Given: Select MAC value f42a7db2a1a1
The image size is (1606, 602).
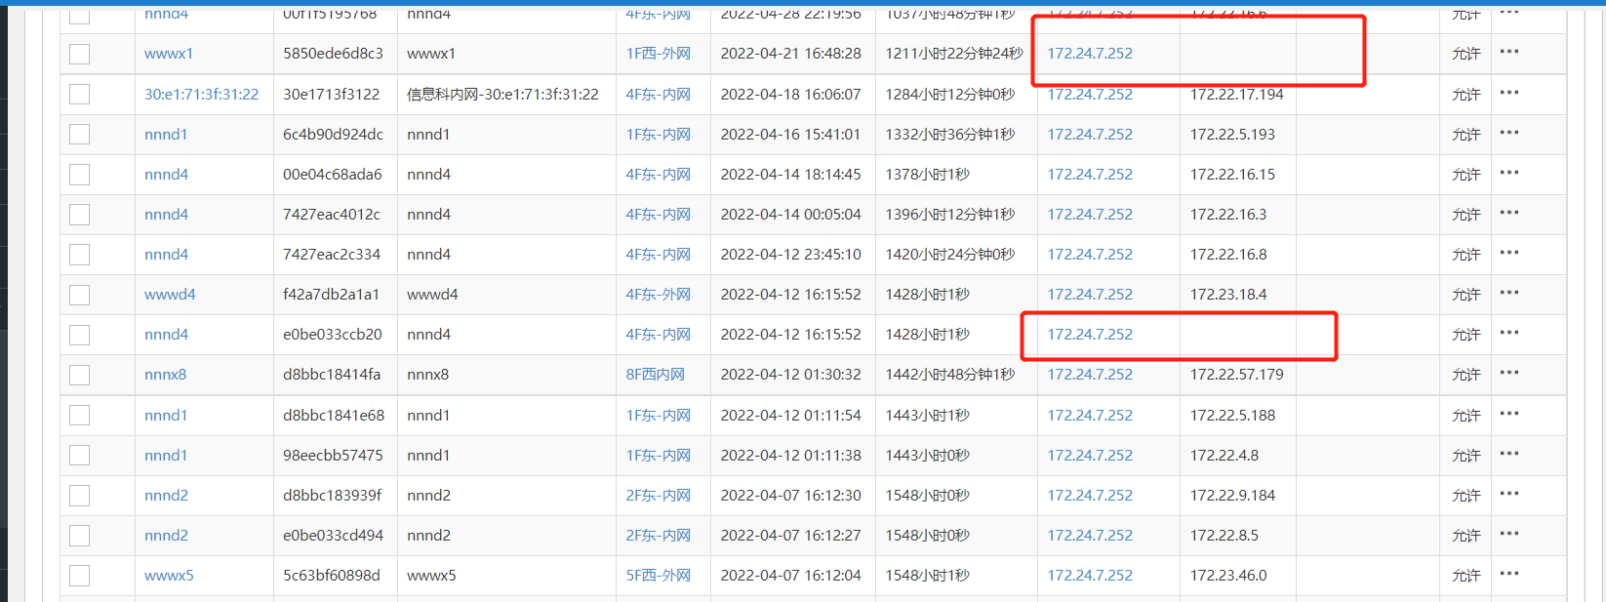Looking at the screenshot, I should point(331,295).
